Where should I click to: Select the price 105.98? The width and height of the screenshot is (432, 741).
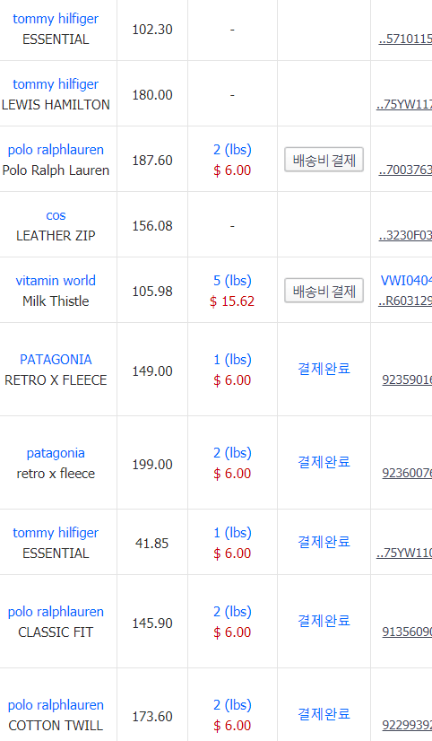(152, 292)
